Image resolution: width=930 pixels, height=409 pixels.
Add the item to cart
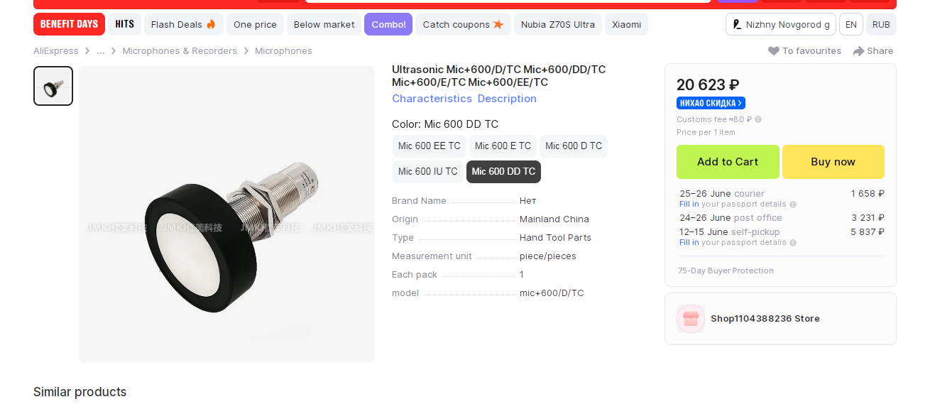(728, 162)
